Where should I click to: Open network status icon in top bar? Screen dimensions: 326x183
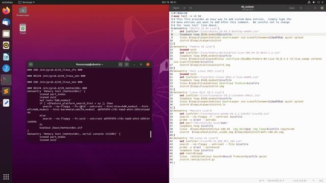(x=309, y=2)
